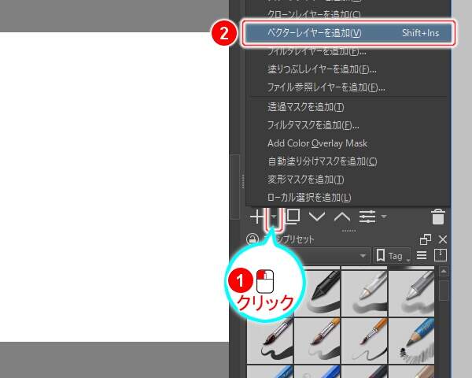Click the brush bundle storage icon
The width and height of the screenshot is (472, 378).
(440, 255)
